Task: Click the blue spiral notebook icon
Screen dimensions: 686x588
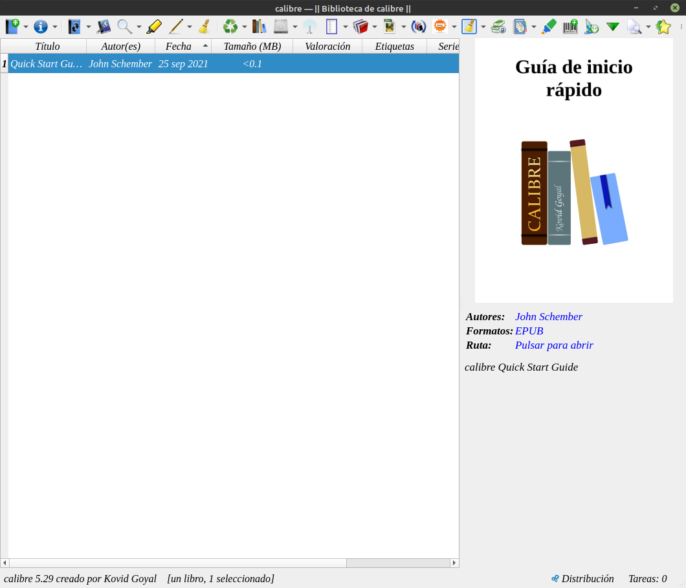Action: point(520,27)
